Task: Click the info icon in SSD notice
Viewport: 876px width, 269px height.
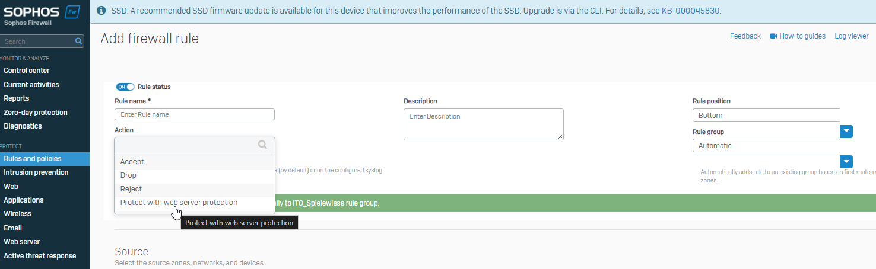Action: tap(101, 11)
